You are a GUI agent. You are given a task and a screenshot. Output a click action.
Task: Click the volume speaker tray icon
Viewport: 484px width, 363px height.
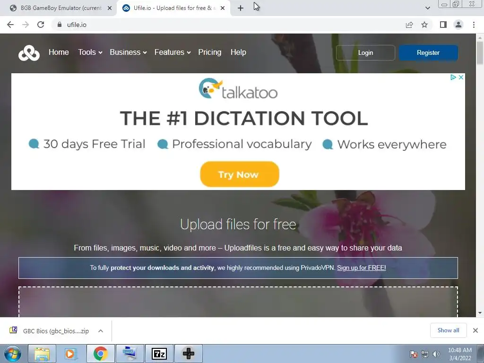pyautogui.click(x=436, y=354)
